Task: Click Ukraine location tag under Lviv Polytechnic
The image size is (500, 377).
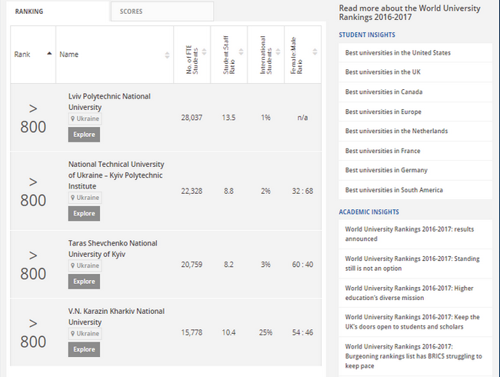Action: (x=85, y=119)
